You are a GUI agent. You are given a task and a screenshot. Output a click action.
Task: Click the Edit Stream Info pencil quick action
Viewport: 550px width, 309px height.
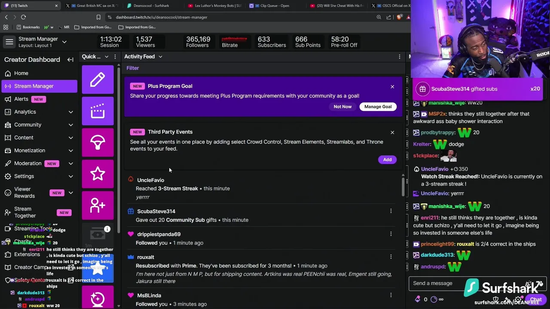click(98, 79)
